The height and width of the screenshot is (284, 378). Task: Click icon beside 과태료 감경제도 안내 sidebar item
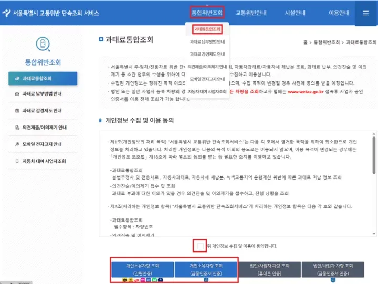pyautogui.click(x=17, y=111)
